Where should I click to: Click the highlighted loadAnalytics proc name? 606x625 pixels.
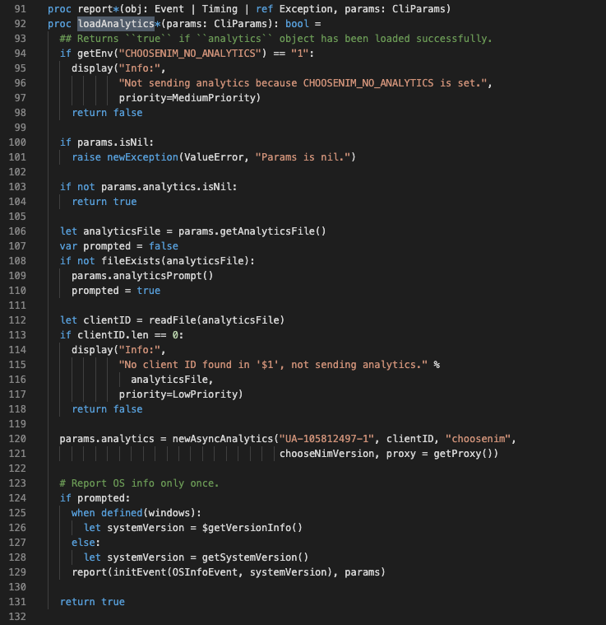click(x=116, y=24)
